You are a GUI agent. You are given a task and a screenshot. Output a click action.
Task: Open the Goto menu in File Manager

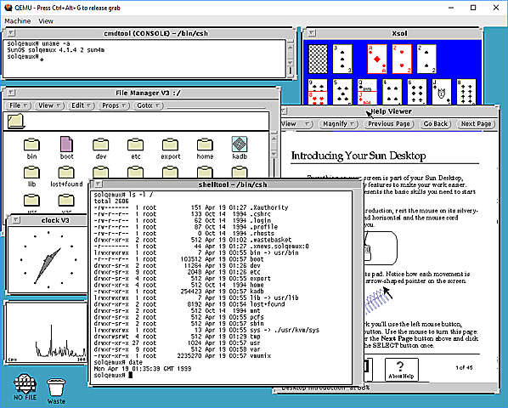point(148,105)
